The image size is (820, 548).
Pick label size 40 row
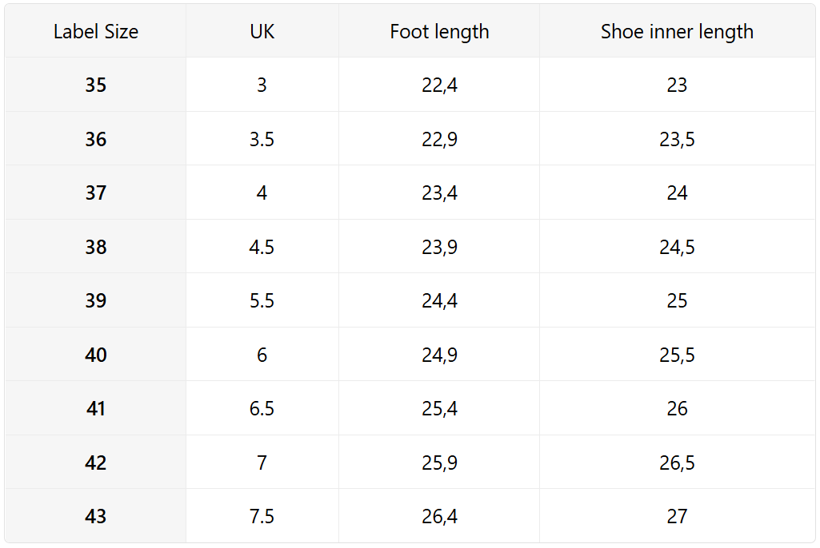tap(96, 355)
